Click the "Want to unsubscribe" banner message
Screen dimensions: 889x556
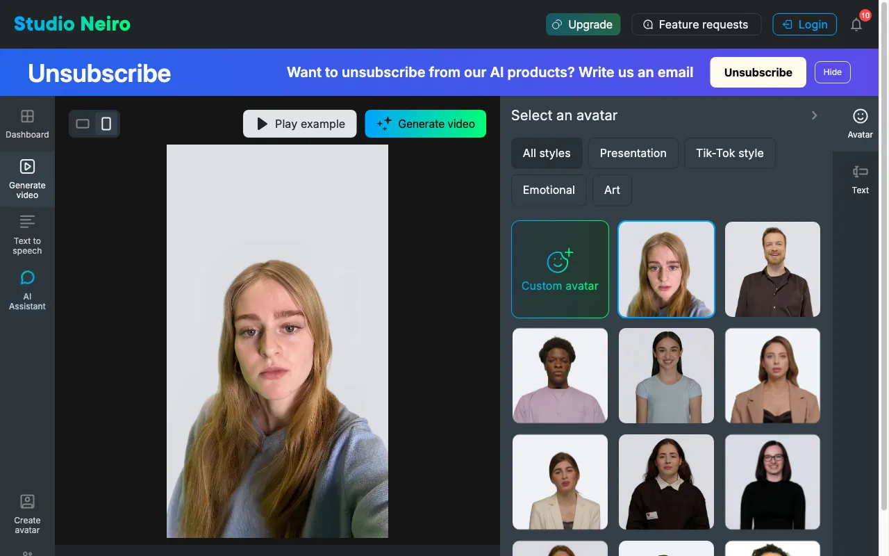(x=490, y=72)
